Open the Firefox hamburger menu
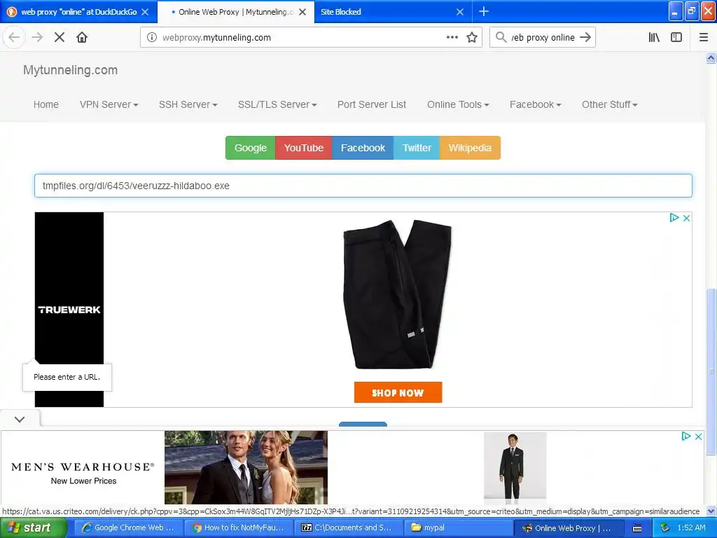Image resolution: width=717 pixels, height=538 pixels. click(704, 37)
